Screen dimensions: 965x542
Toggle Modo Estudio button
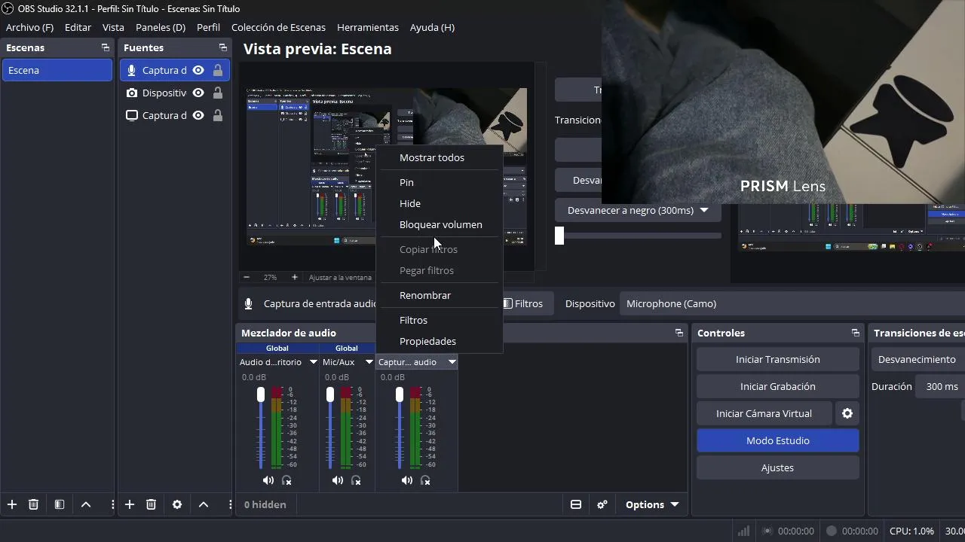(x=778, y=440)
